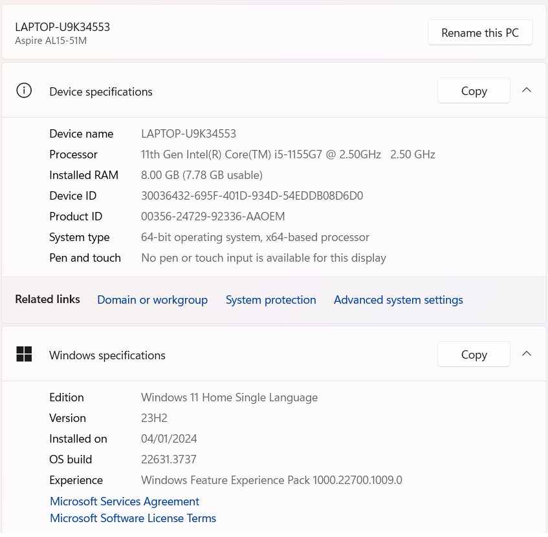
Task: Open the Microsoft Services Agreement link
Action: point(124,501)
